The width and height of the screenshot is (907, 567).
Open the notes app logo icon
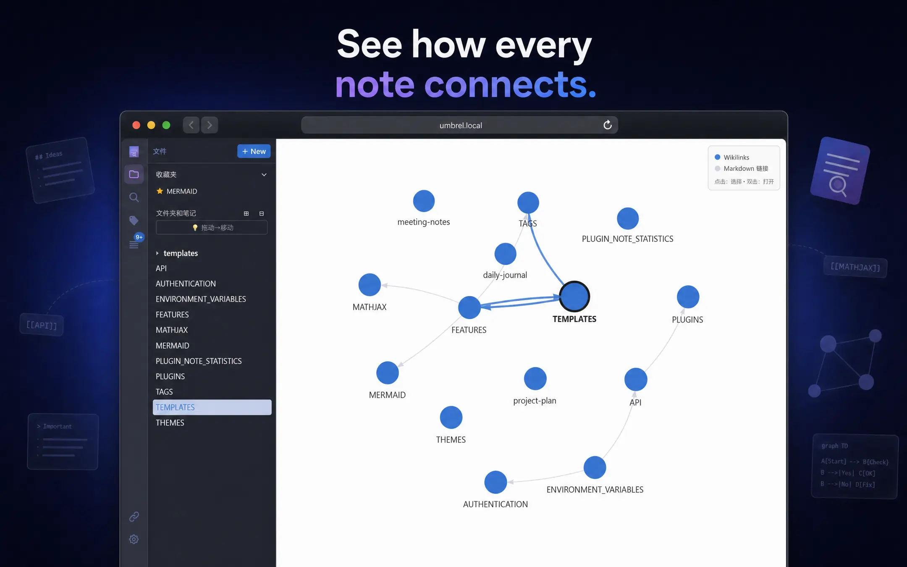[x=134, y=152]
